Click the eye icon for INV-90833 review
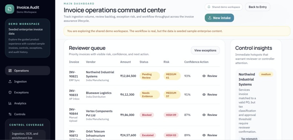Screen dimensions: 293x140 (x=204, y=95)
